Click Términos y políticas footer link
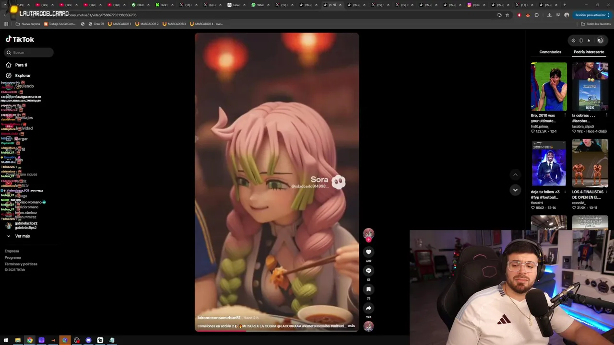The image size is (614, 345). (x=21, y=264)
